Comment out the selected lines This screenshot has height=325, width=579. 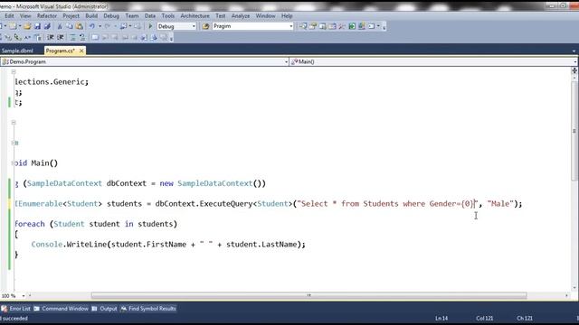coord(72,37)
